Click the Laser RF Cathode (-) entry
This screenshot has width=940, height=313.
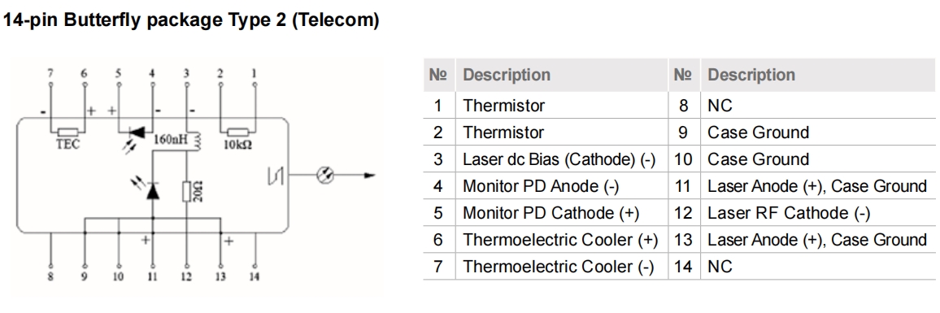click(788, 213)
